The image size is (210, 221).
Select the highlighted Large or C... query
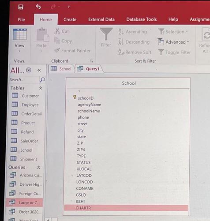coord(24,202)
